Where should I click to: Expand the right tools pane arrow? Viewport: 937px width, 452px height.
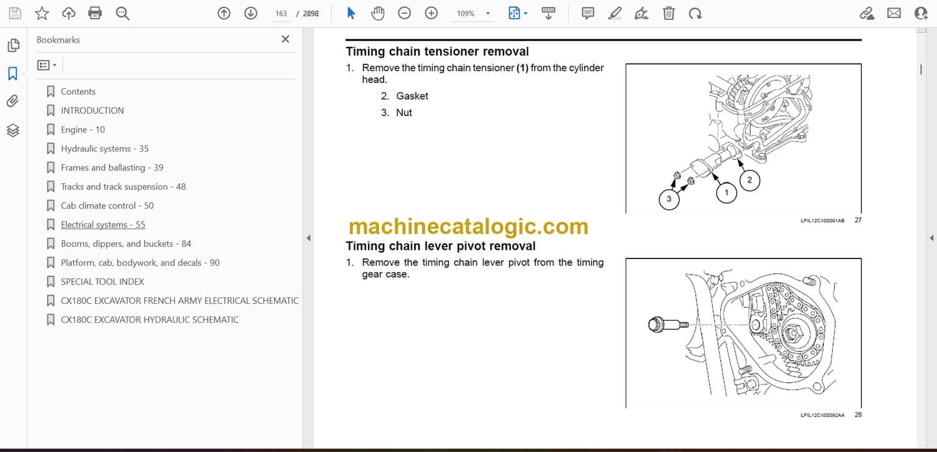[x=931, y=238]
